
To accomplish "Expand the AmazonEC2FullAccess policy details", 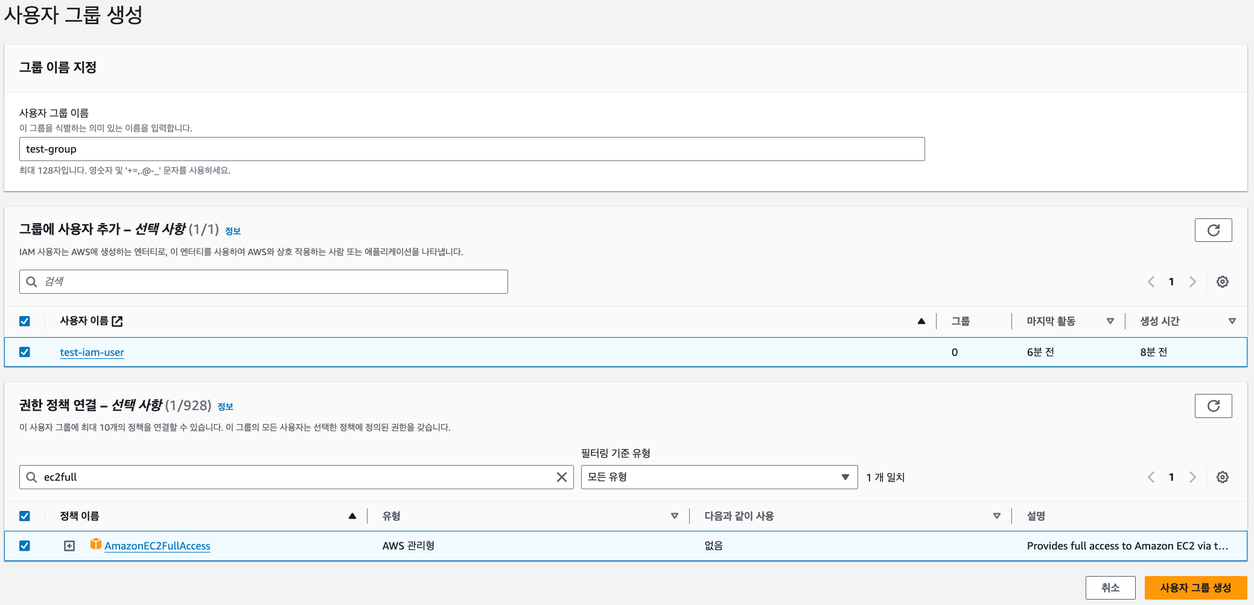I will tap(69, 546).
